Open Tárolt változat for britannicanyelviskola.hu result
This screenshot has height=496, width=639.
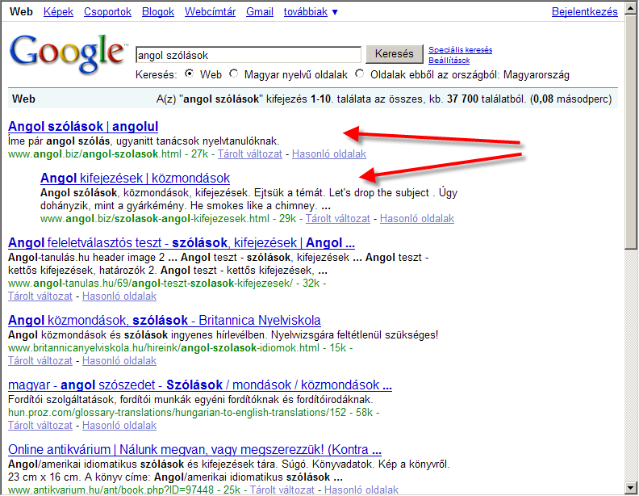tap(40, 361)
